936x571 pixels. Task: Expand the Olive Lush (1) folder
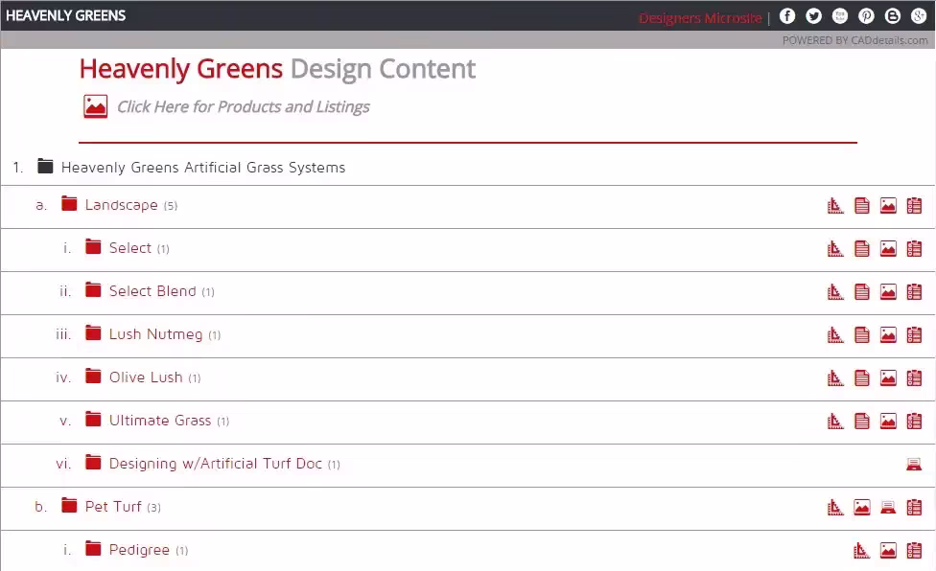point(93,377)
